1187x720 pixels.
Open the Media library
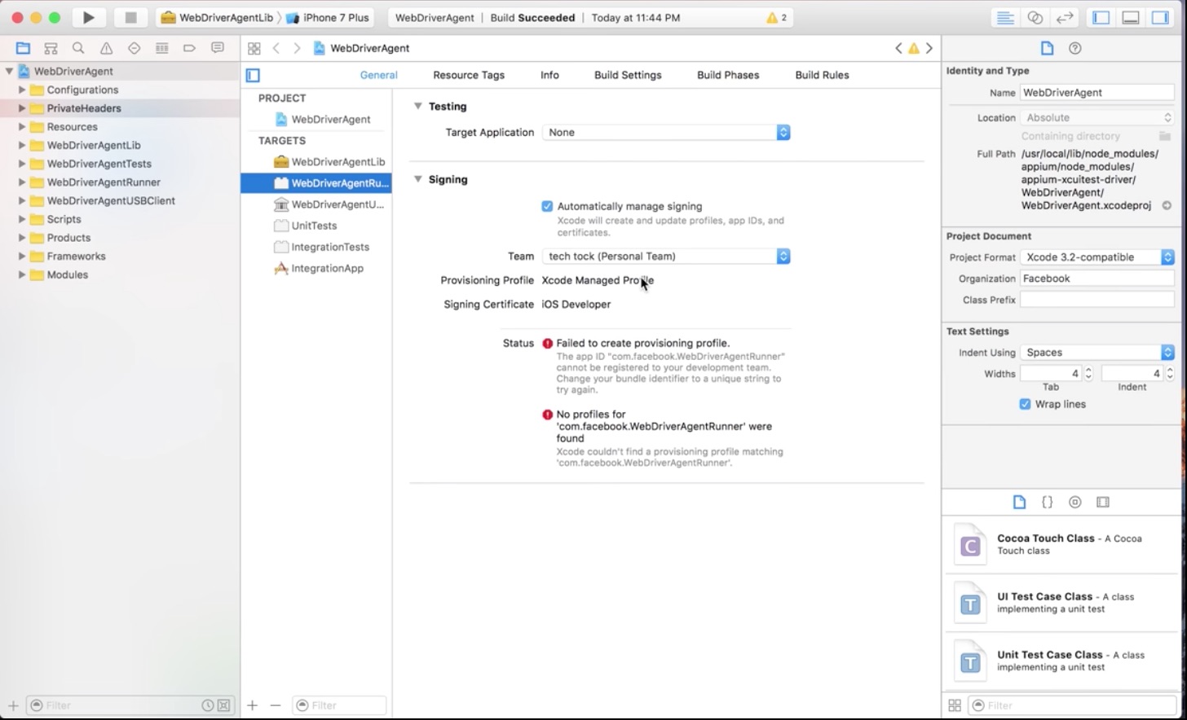(x=1103, y=502)
